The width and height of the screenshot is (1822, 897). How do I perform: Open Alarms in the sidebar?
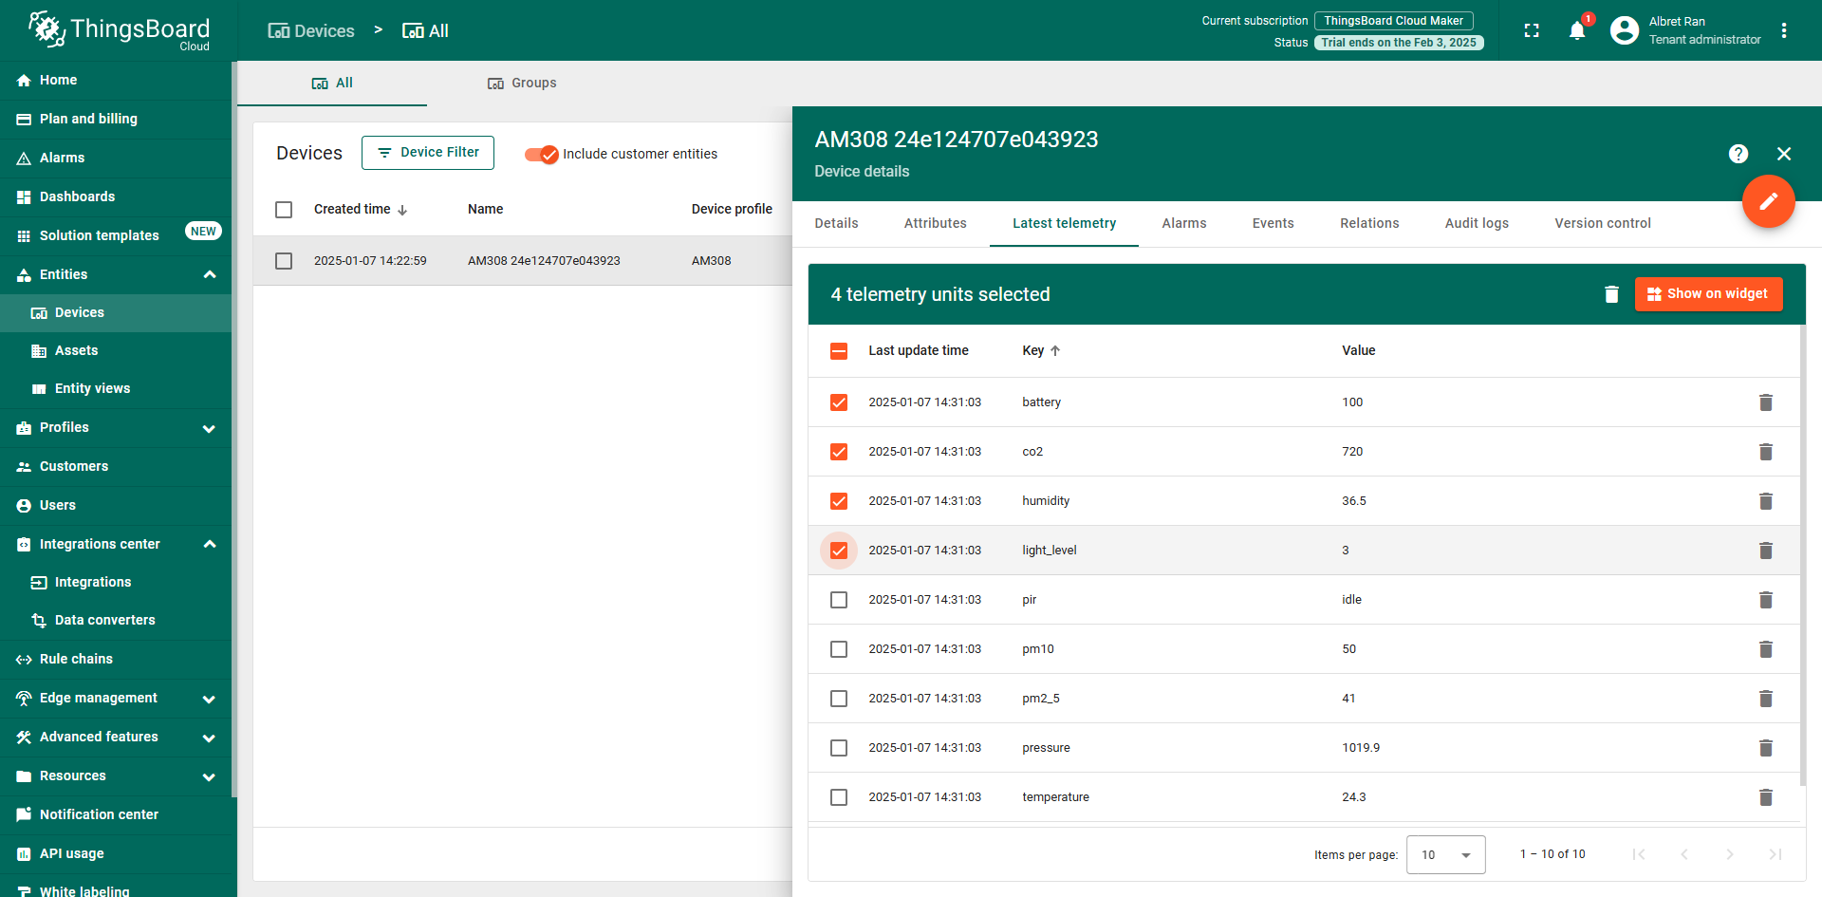[x=116, y=159]
